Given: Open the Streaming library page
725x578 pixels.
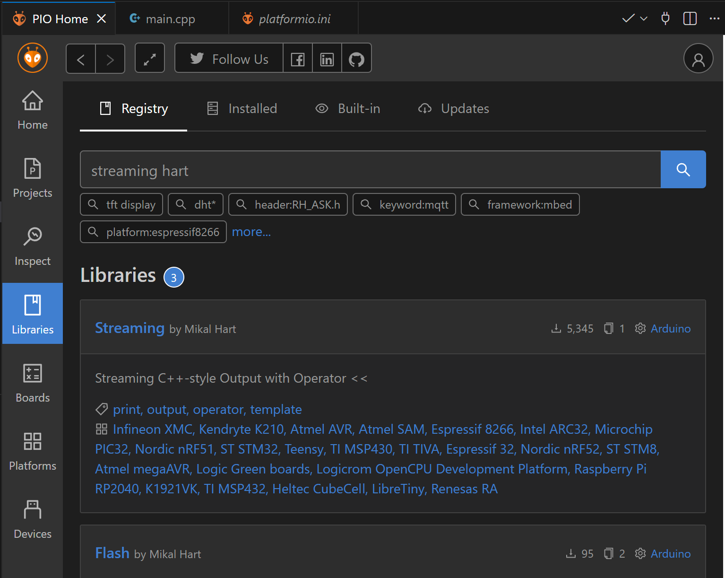Looking at the screenshot, I should pos(129,328).
